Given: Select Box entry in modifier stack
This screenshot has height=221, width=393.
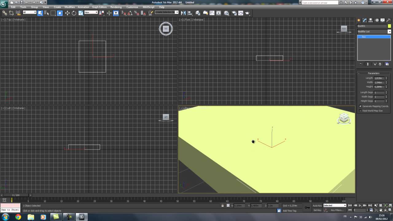Looking at the screenshot, I should click(x=374, y=37).
